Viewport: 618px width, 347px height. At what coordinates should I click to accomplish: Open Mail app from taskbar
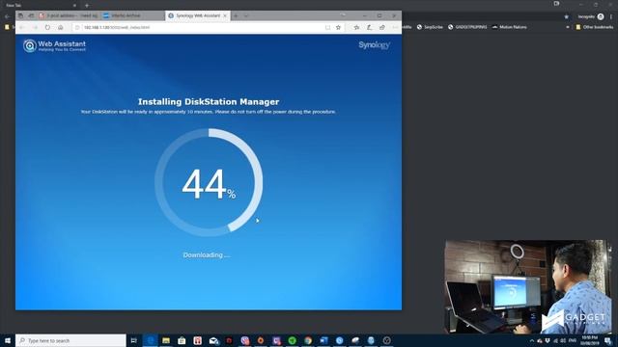point(213,340)
